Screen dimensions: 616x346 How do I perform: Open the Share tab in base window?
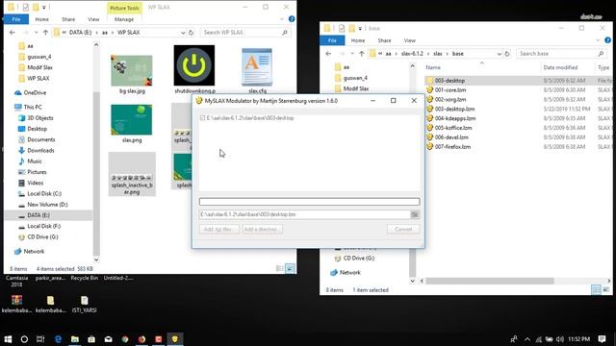pos(384,40)
